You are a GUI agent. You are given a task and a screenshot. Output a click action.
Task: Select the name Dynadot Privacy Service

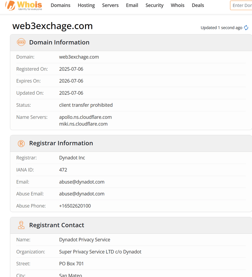point(85,240)
